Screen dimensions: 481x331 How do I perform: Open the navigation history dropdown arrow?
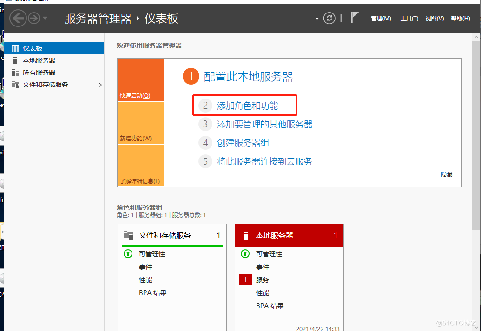coord(45,19)
